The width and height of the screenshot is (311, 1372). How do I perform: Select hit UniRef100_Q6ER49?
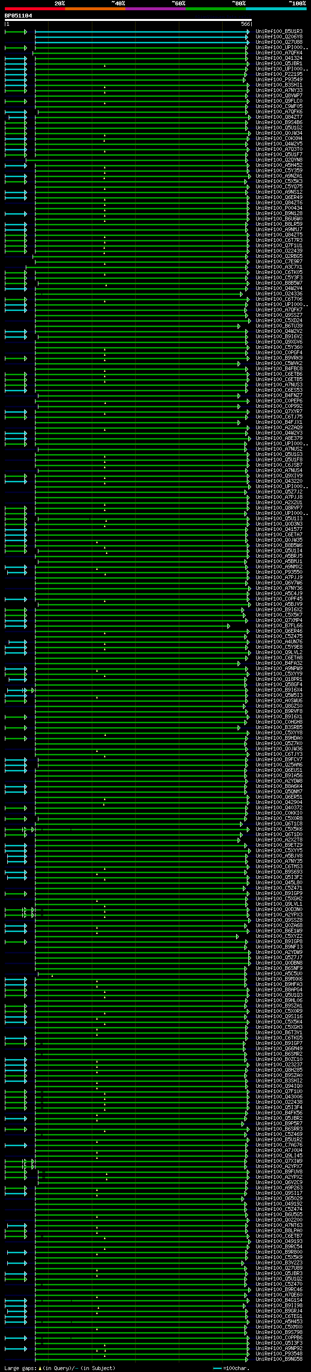[x=279, y=197]
